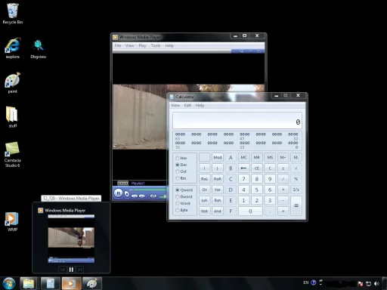Pause from the taskbar thumbnail preview toolbar
The image size is (387, 290).
tap(71, 270)
